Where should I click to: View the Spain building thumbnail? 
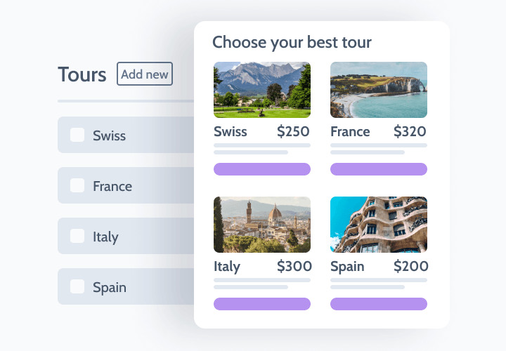pyautogui.click(x=378, y=225)
